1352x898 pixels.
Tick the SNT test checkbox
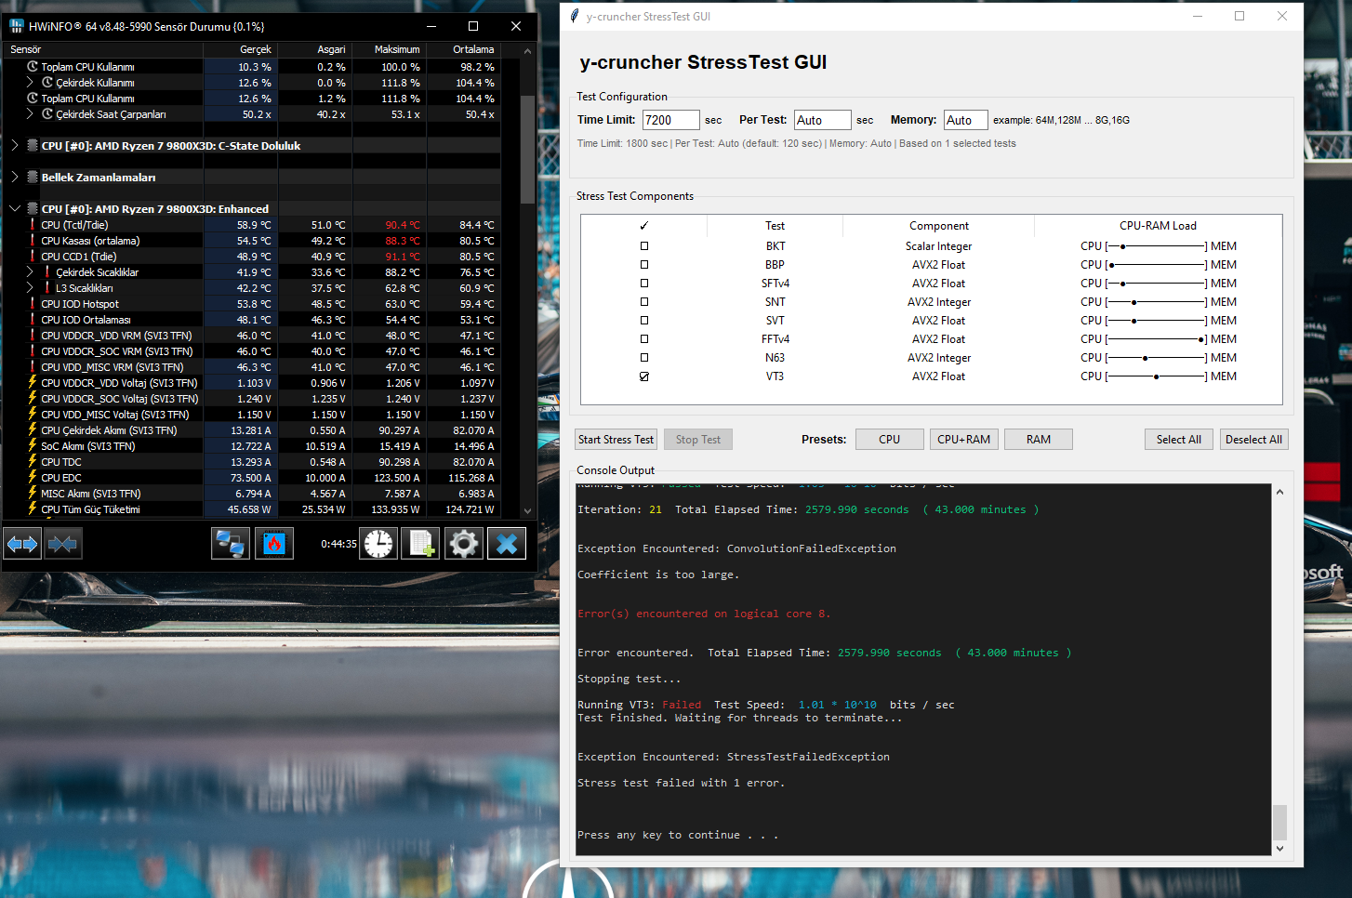644,302
